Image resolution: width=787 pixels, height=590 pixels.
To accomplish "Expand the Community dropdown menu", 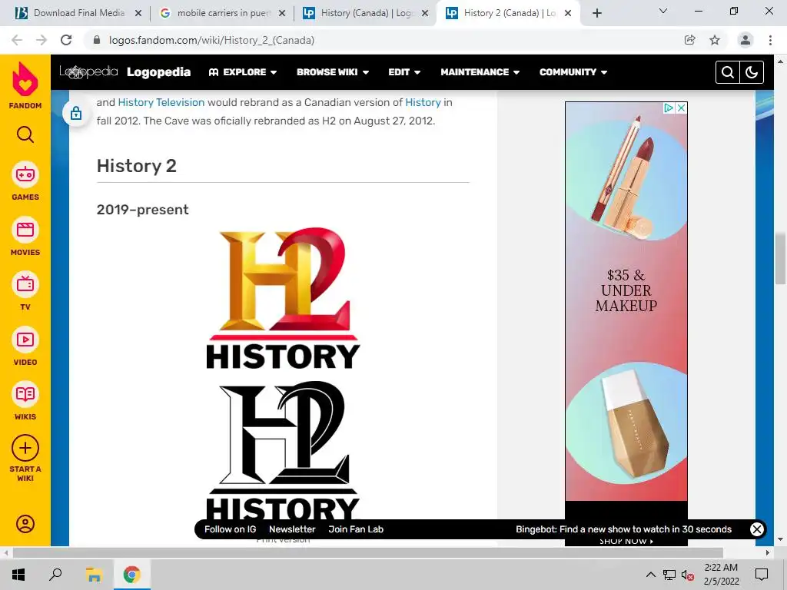I will click(x=573, y=72).
